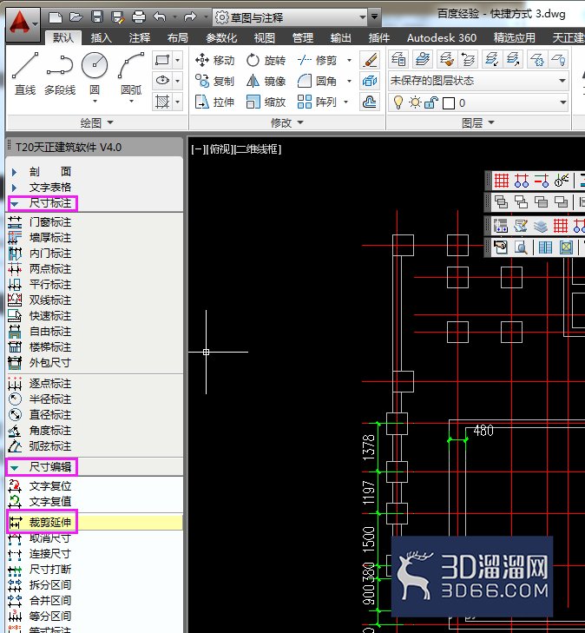585x633 pixels.
Task: Switch to the 默认 ribbon tab
Action: [63, 37]
